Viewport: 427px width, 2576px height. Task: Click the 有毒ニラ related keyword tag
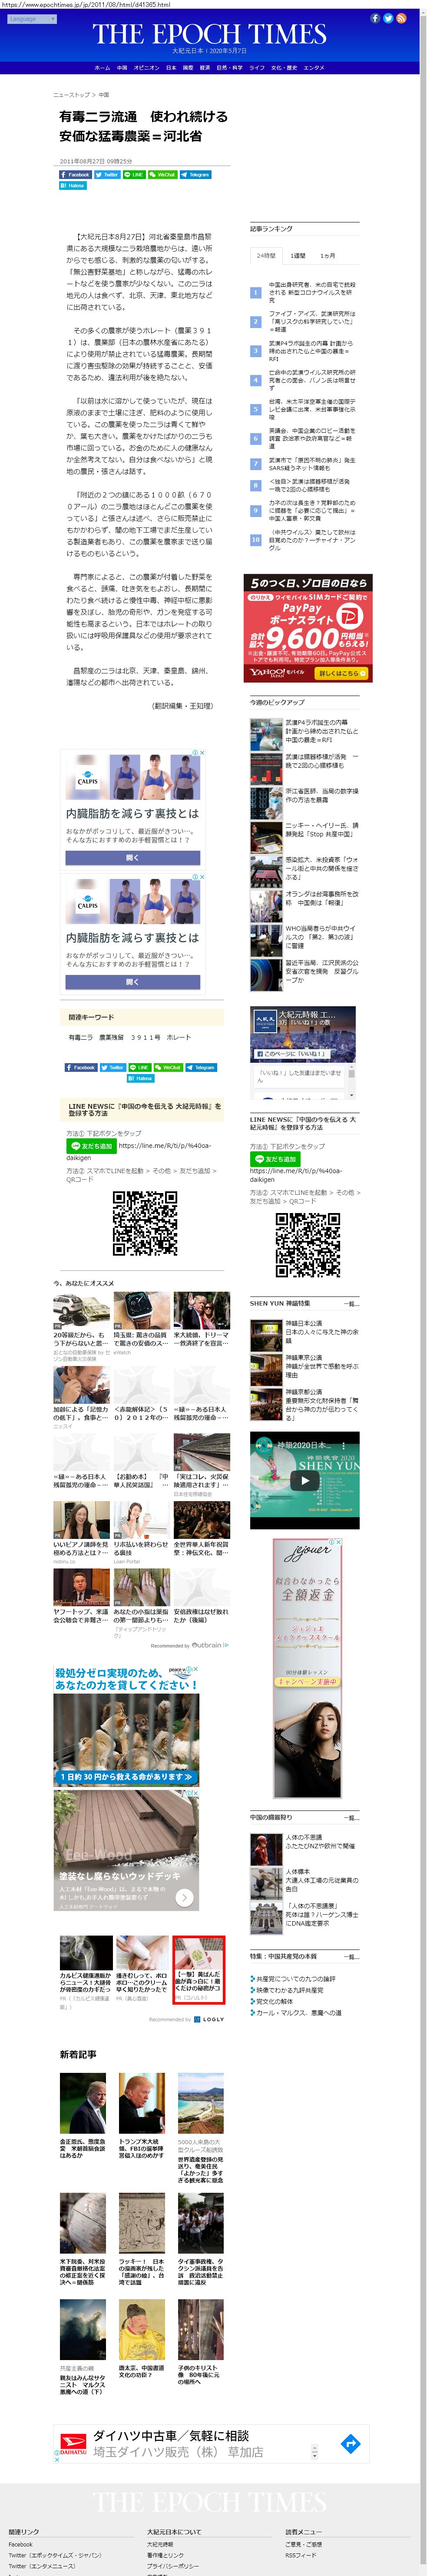point(80,1037)
